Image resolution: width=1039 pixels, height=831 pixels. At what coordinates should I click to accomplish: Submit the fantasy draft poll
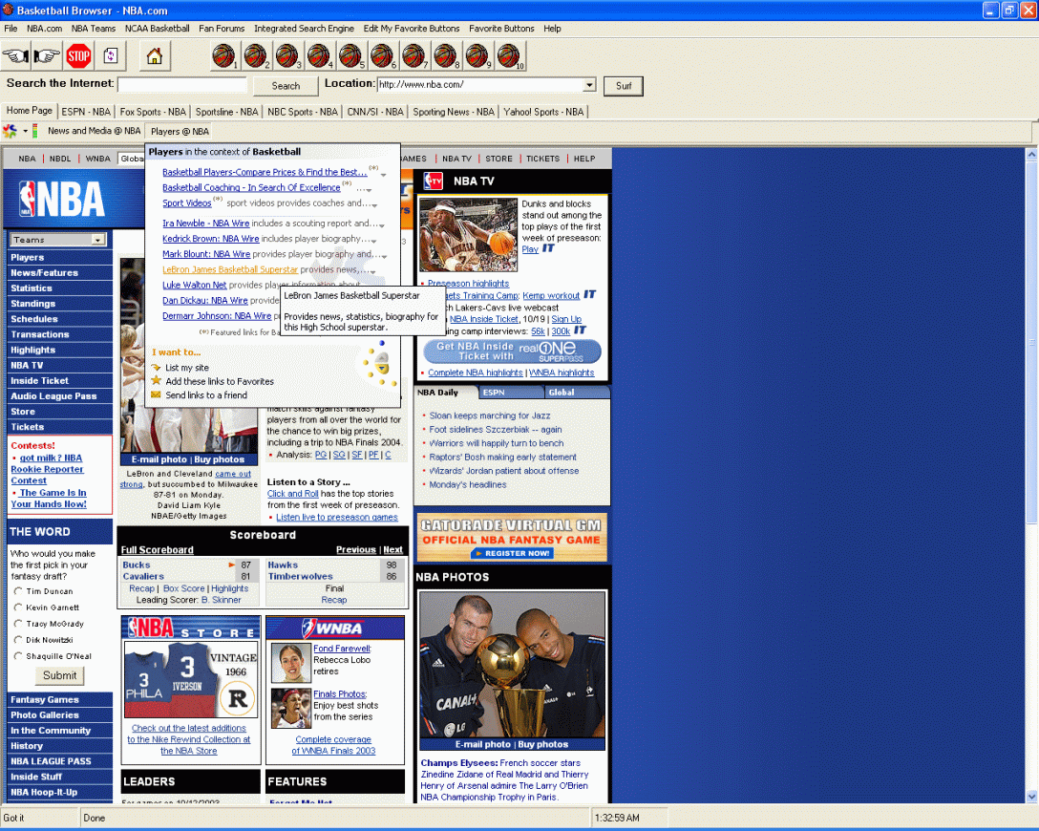[59, 675]
